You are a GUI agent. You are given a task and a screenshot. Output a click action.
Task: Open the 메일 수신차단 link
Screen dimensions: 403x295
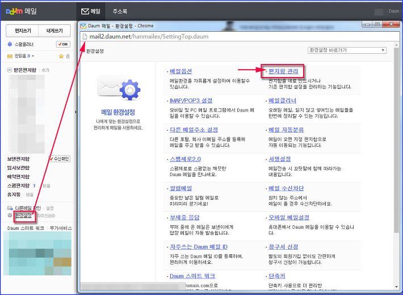click(x=286, y=188)
